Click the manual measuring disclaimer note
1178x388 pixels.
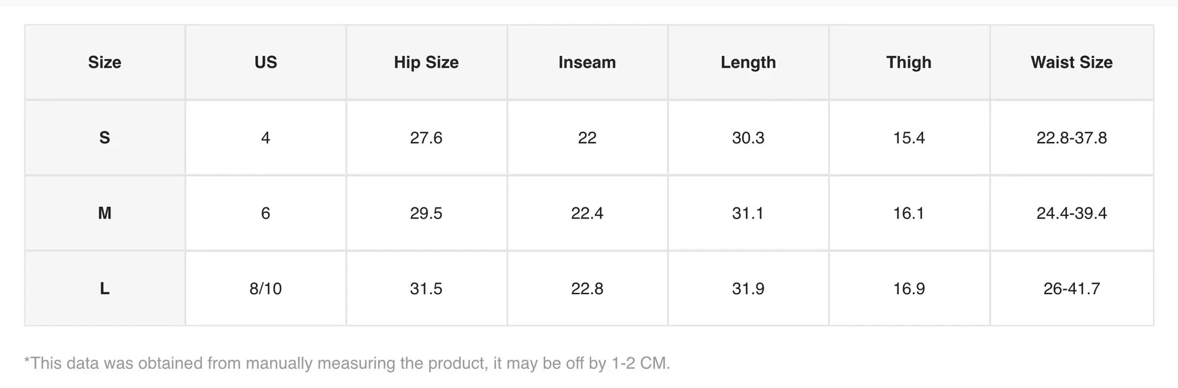[x=347, y=363]
